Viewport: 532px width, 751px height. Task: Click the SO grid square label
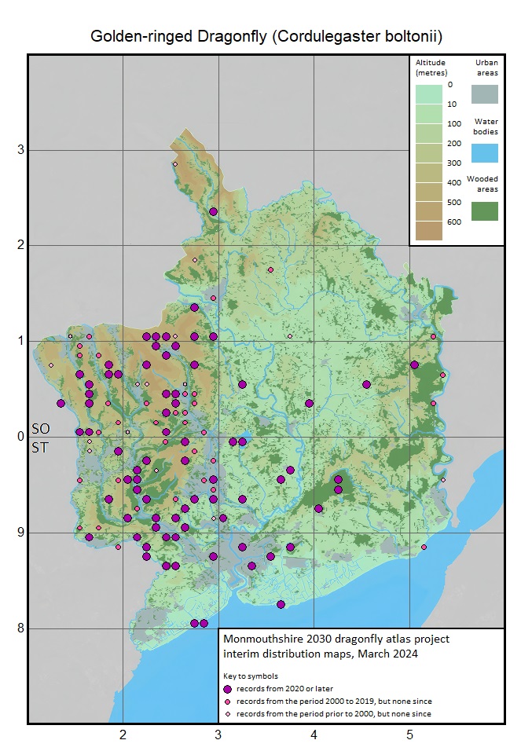40,430
